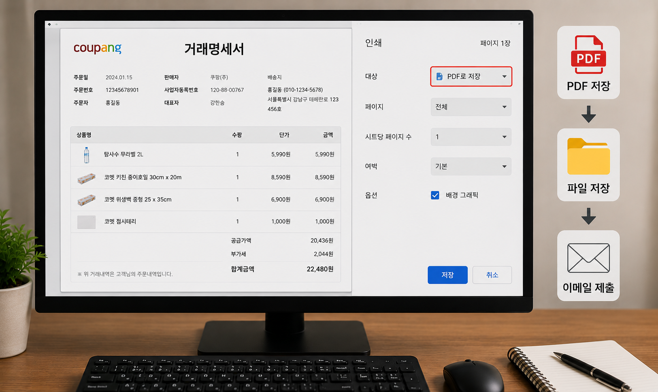
Task: Click the 옵션 label in the print panel
Action: click(x=371, y=195)
